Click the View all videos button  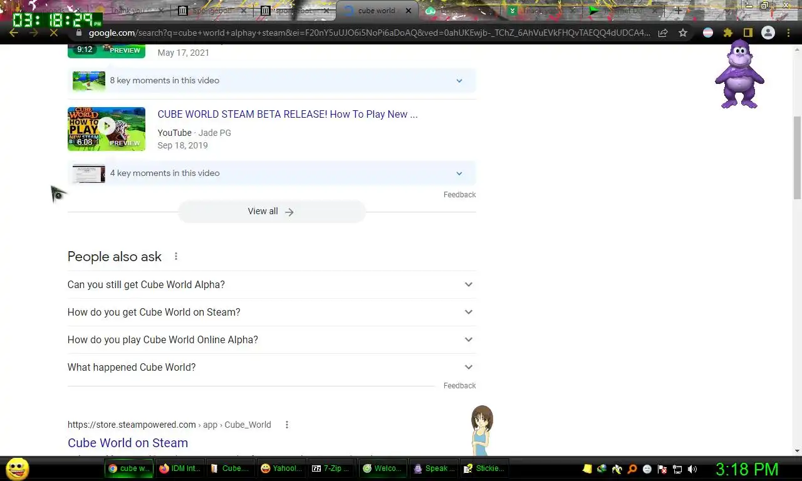[271, 212]
